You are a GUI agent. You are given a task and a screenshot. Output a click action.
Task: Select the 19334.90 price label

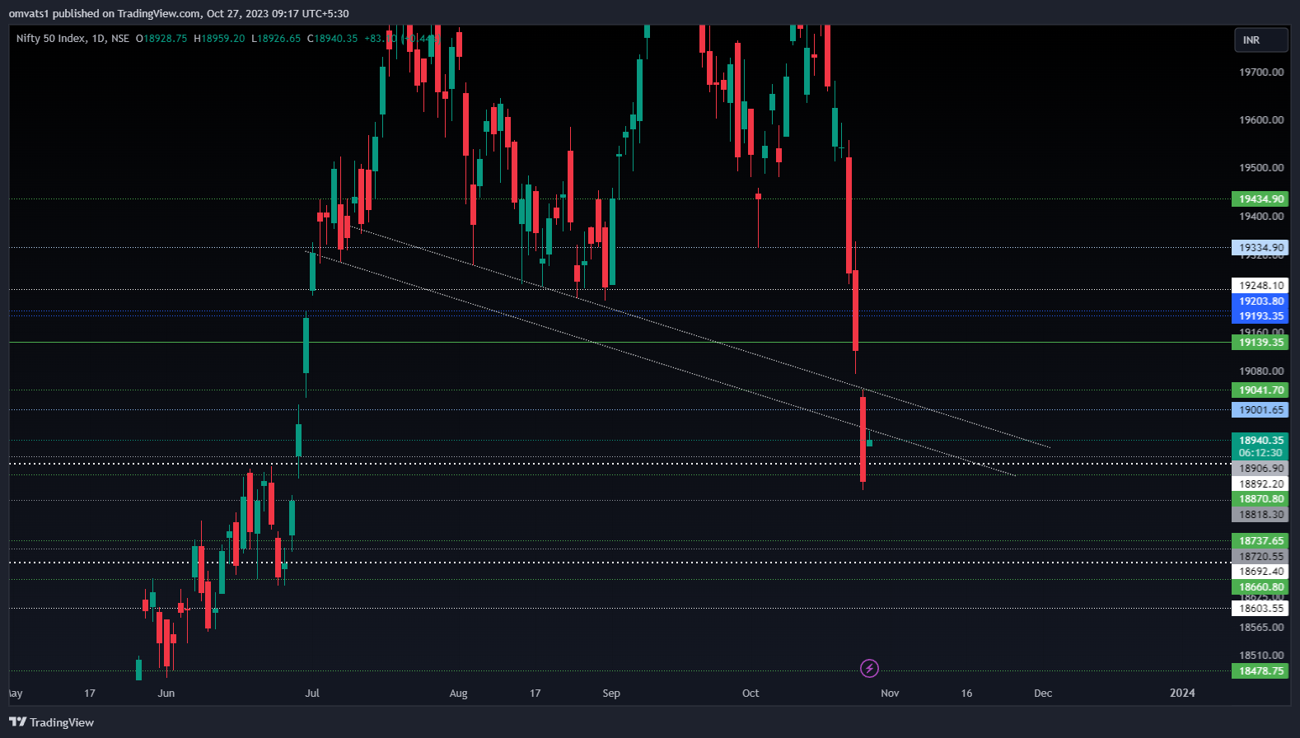tap(1260, 247)
